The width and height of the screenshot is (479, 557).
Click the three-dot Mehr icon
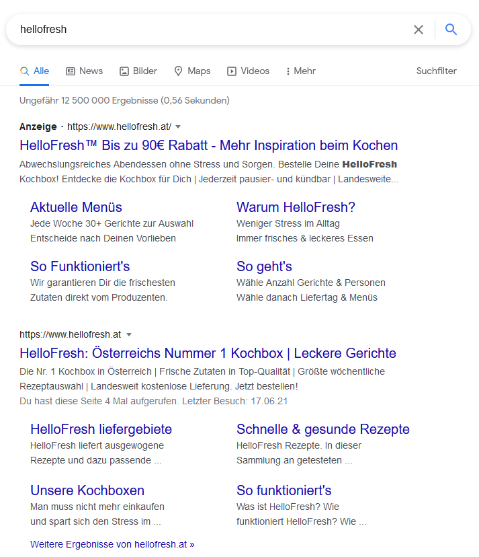[x=288, y=71]
